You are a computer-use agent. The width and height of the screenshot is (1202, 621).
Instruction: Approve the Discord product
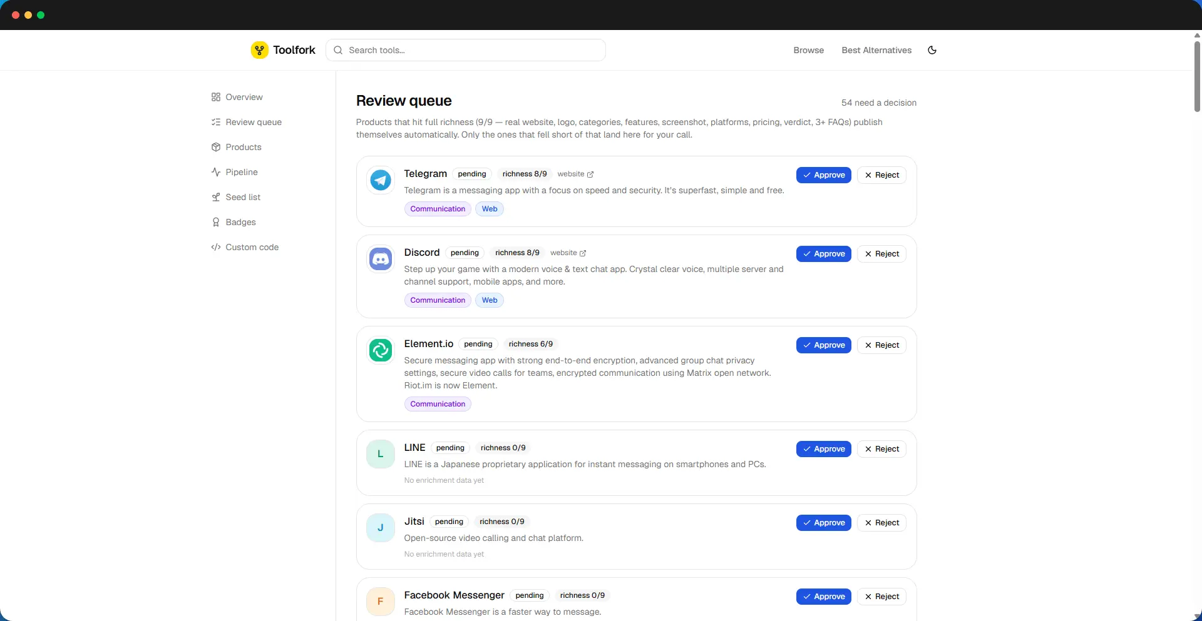pyautogui.click(x=824, y=254)
